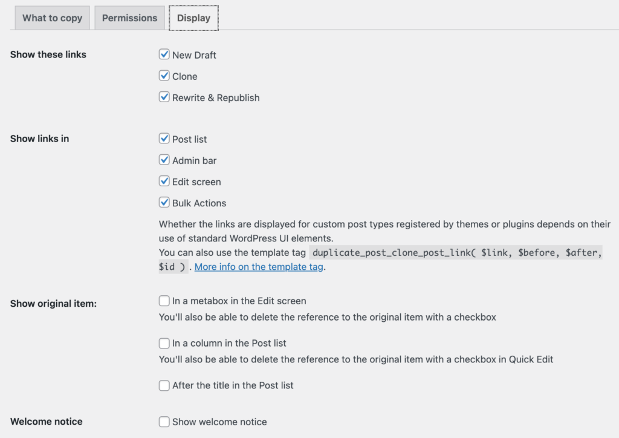Turn on the Show welcome notice option
The height and width of the screenshot is (438, 619).
coord(164,422)
